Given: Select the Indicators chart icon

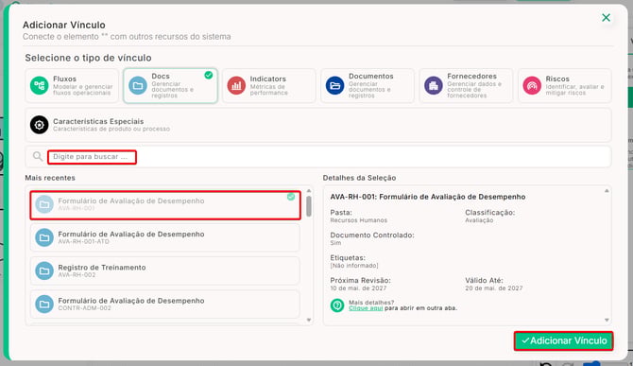Looking at the screenshot, I should point(236,86).
